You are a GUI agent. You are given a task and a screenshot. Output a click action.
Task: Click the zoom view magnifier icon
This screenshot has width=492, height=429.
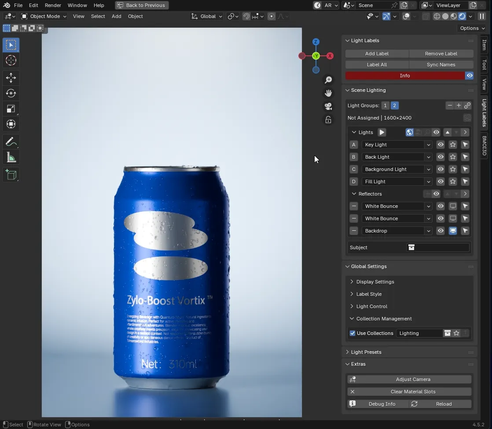tap(328, 80)
